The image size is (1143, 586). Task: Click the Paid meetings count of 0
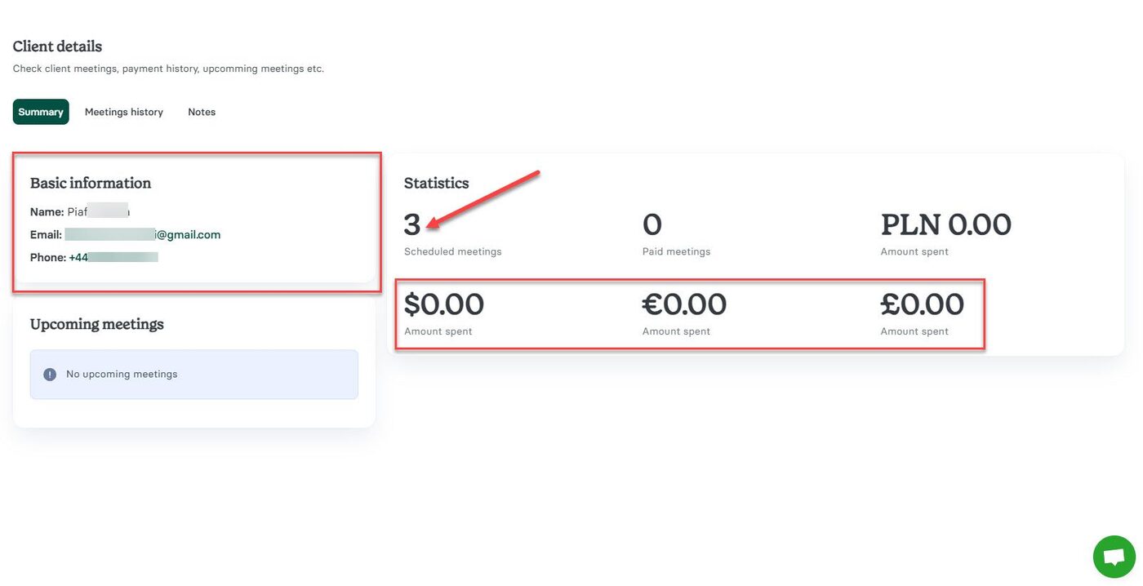point(652,224)
